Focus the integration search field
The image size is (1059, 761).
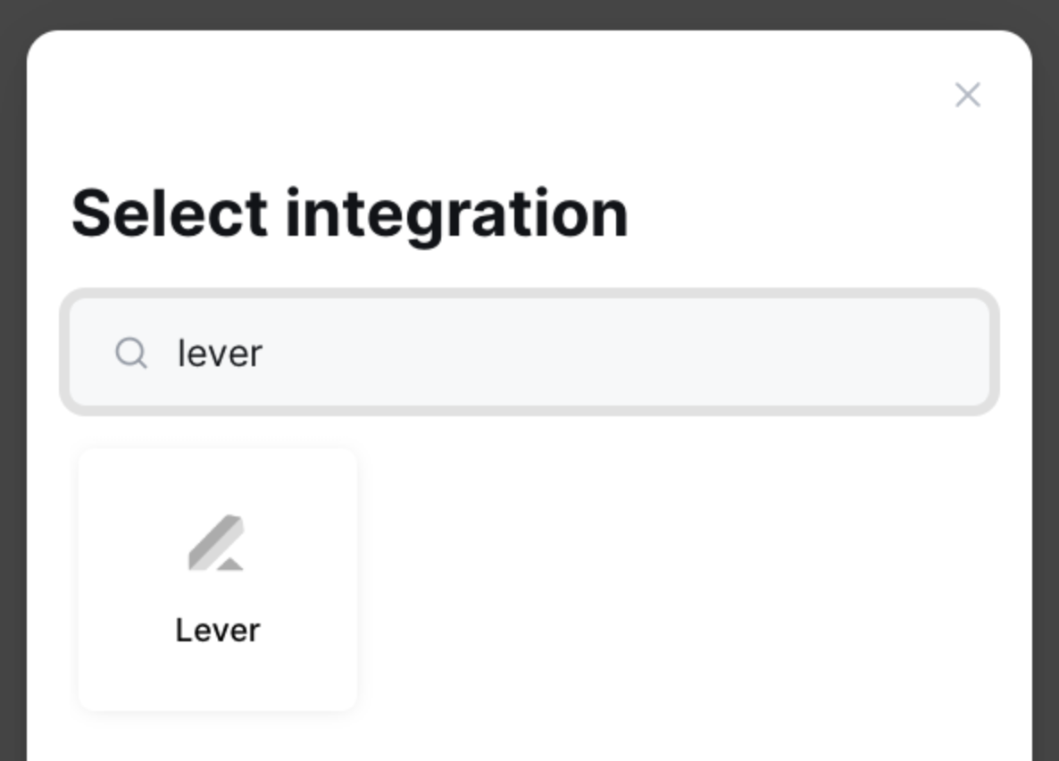coord(529,352)
